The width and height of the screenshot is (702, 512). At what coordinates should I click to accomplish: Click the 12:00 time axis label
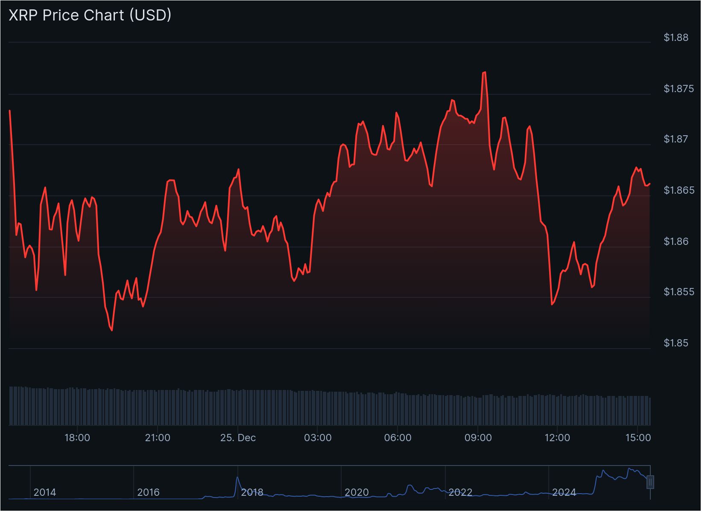[558, 438]
